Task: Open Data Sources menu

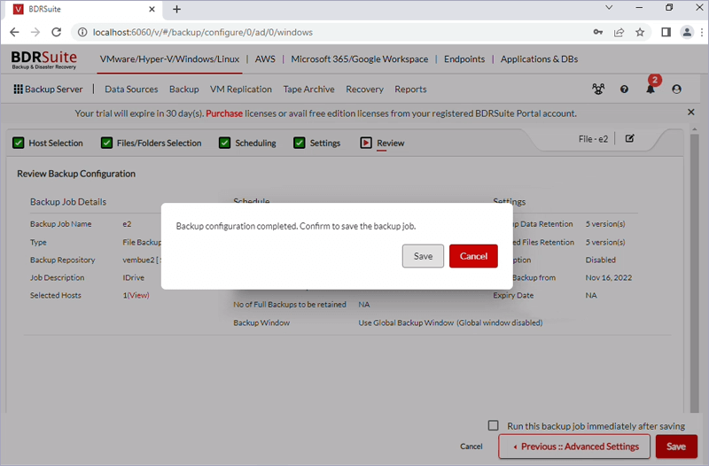Action: tap(131, 89)
